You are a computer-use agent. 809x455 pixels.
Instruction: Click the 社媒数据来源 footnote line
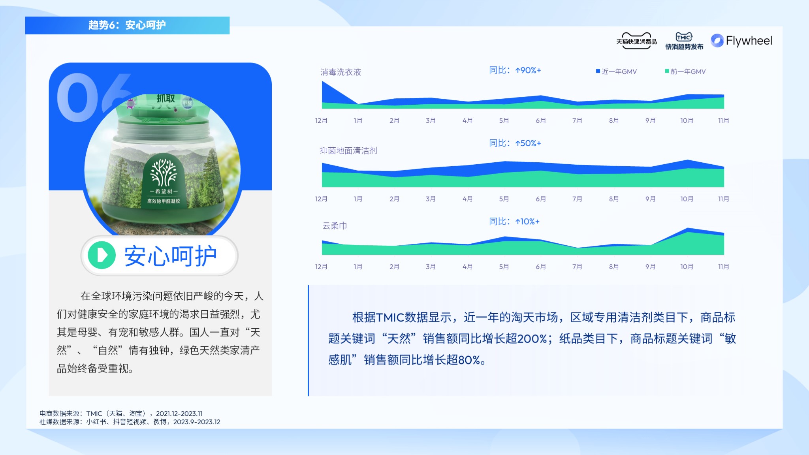coord(130,422)
